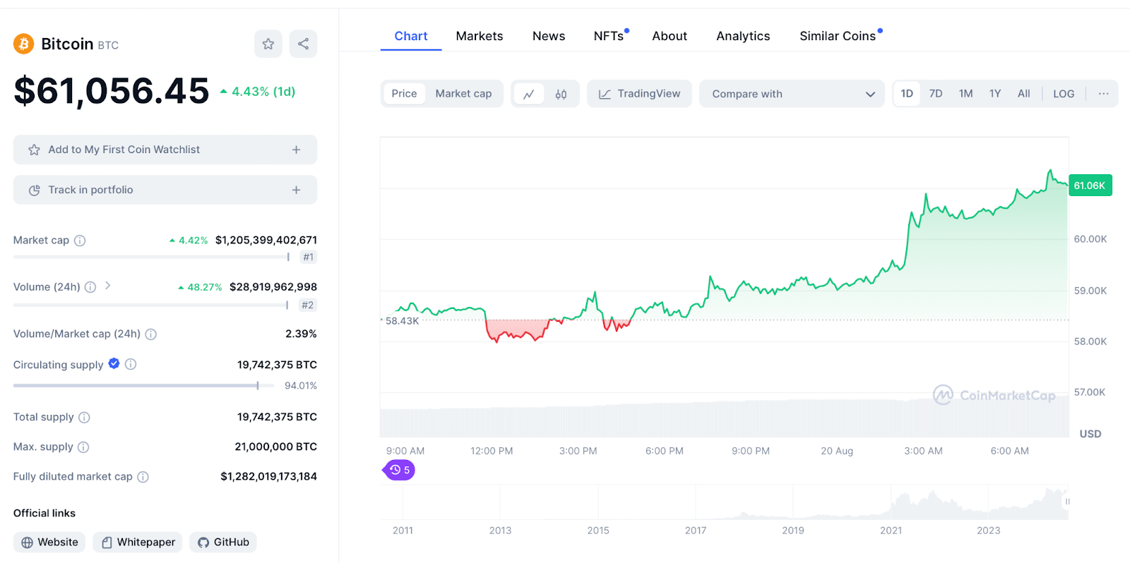Click the Max. supply info icon

(x=83, y=447)
